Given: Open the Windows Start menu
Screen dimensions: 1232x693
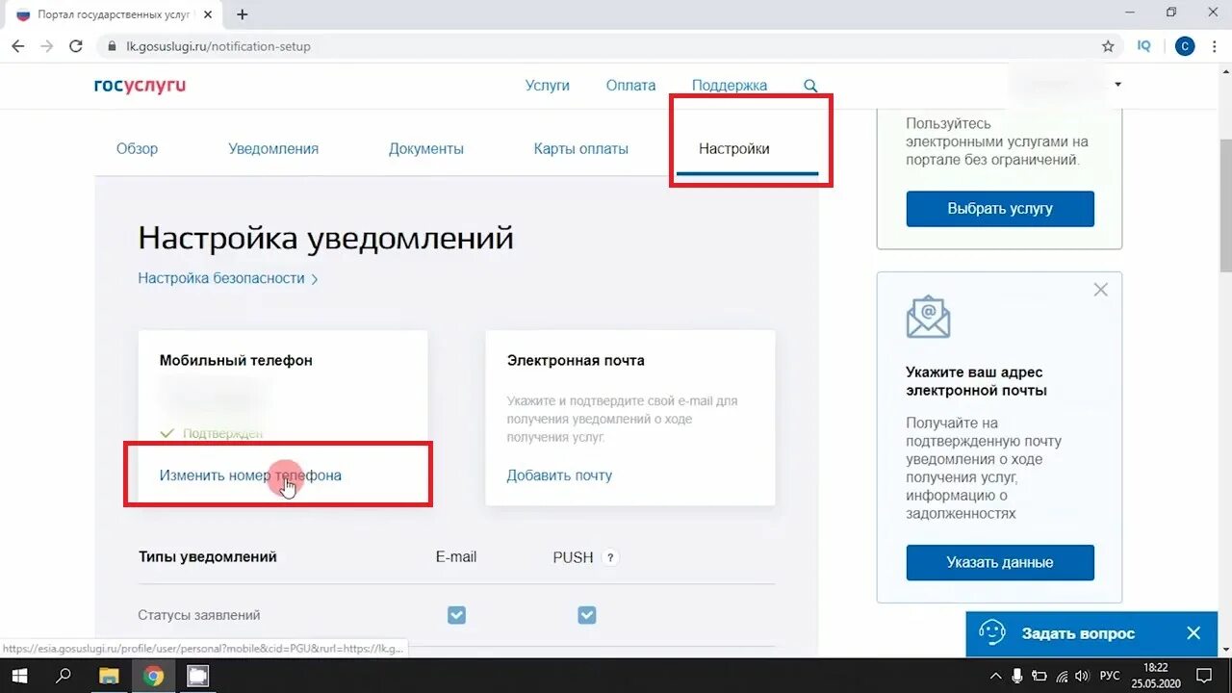Looking at the screenshot, I should [18, 676].
